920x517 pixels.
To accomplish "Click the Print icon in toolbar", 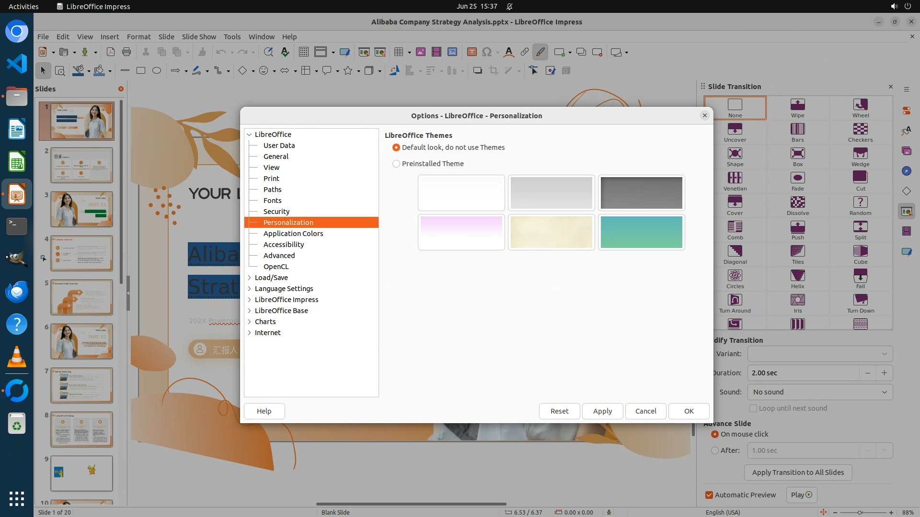I will point(126,52).
